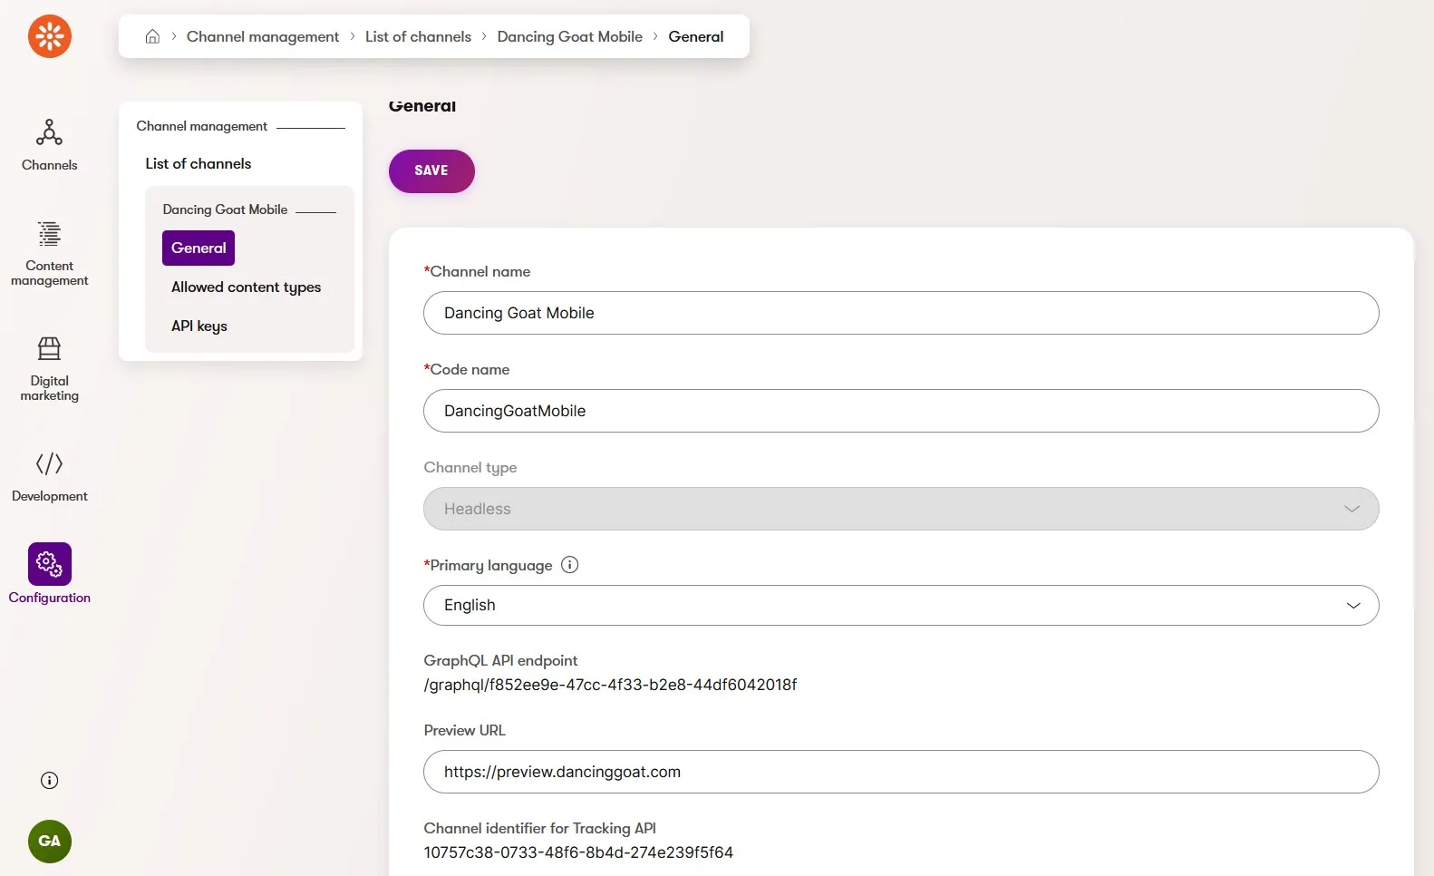1434x876 pixels.
Task: Click the Primary language label
Action: coord(488,565)
